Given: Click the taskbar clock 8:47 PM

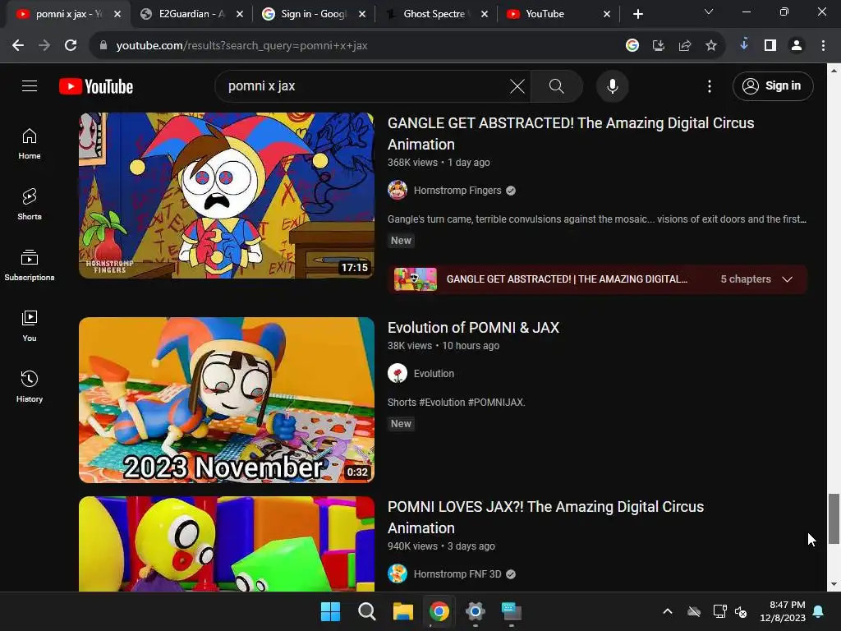Looking at the screenshot, I should click(x=783, y=611).
